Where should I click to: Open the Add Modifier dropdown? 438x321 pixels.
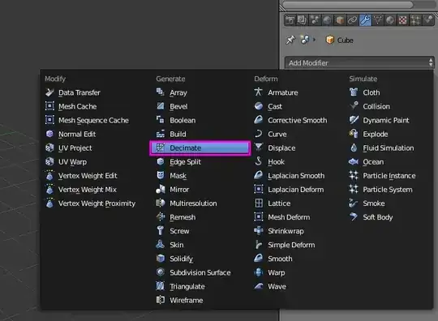coord(360,62)
